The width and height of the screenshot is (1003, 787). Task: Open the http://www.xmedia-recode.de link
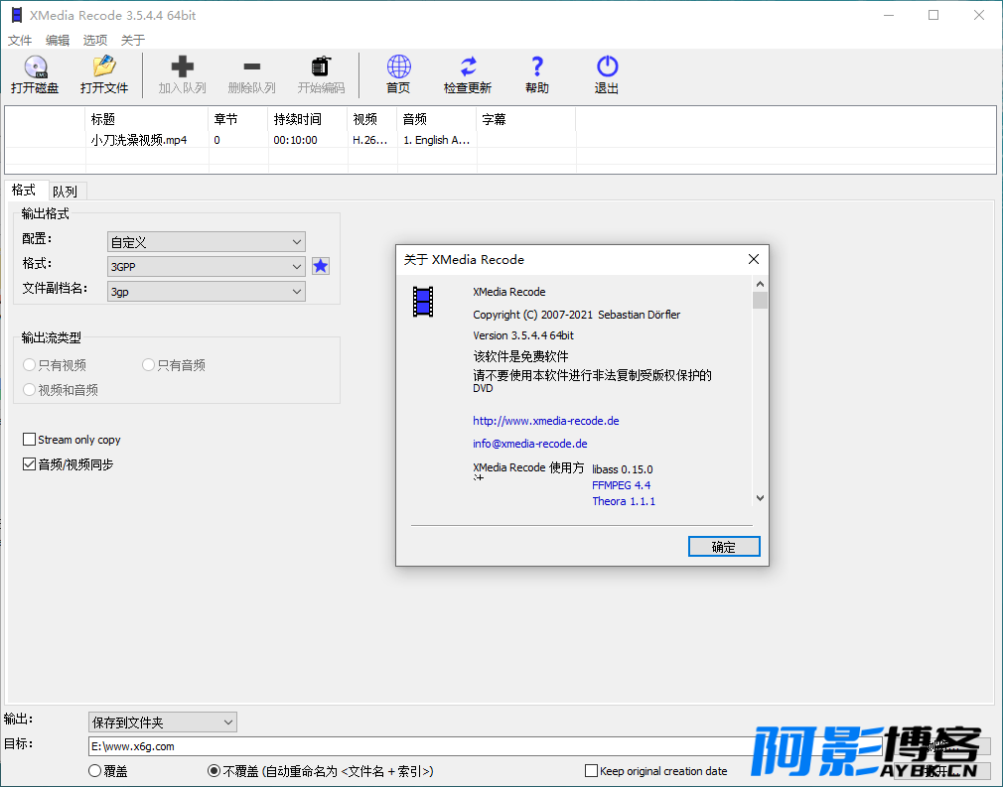point(545,421)
